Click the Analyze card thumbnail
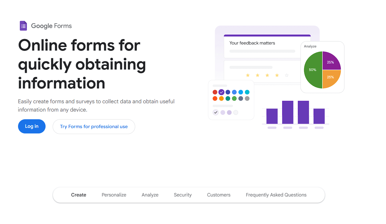Image resolution: width=386 pixels, height=224 pixels. pyautogui.click(x=322, y=67)
